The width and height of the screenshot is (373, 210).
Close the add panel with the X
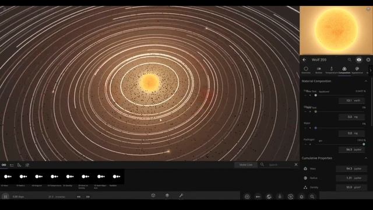(296, 164)
